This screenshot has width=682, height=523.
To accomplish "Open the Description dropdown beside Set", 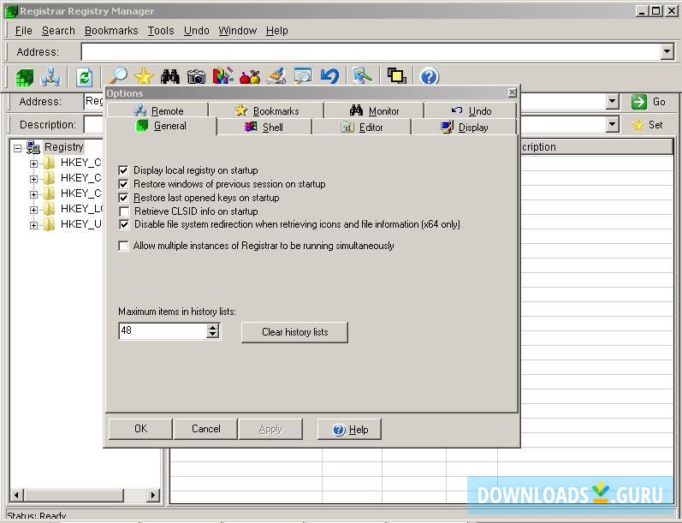I will pyautogui.click(x=613, y=125).
